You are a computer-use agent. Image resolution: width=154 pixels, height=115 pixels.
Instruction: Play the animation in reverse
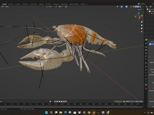click(x=59, y=102)
